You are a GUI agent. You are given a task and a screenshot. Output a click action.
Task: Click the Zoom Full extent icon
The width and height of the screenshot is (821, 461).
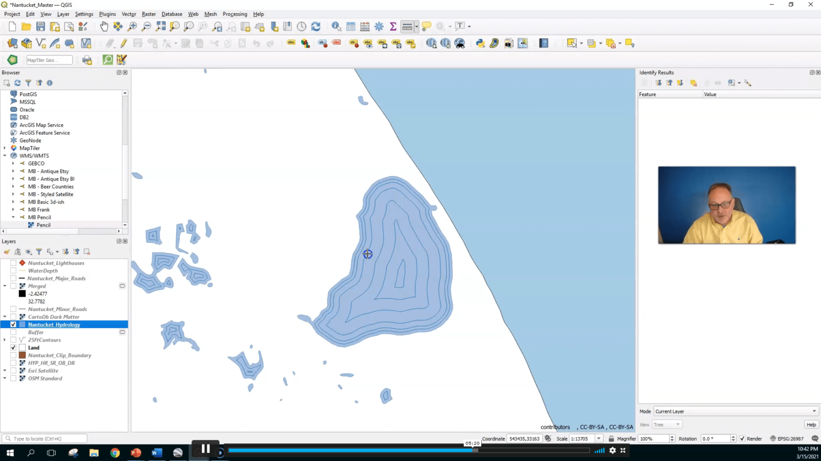(160, 26)
